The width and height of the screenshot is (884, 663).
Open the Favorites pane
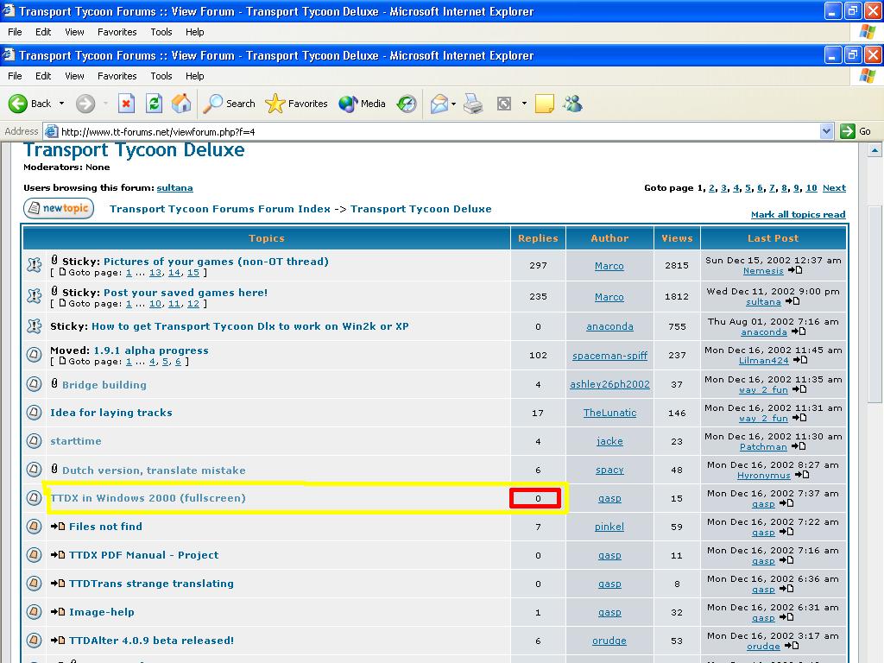pos(296,104)
